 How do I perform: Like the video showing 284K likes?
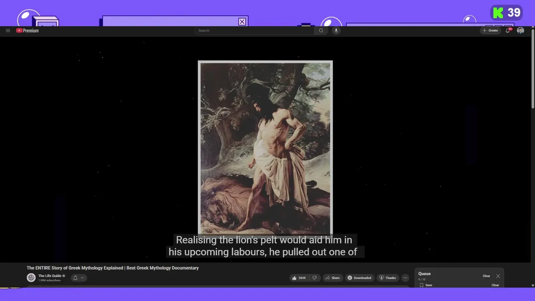pyautogui.click(x=299, y=278)
